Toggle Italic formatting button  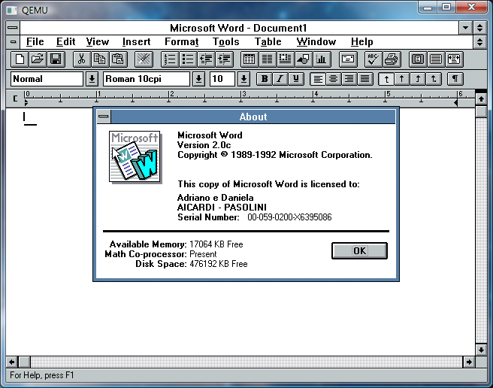click(280, 79)
